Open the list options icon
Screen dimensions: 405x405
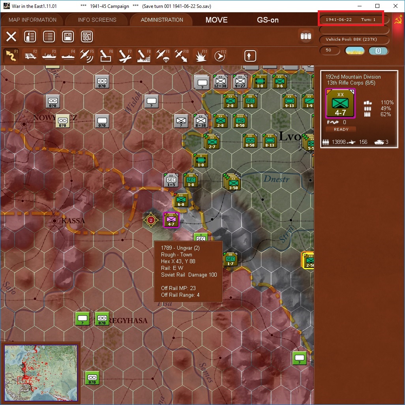pyautogui.click(x=49, y=36)
